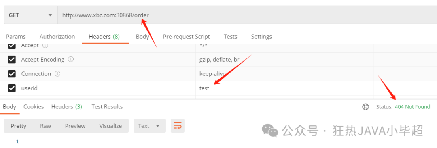
Task: Click line number 1 in response body
Action: 17,141
